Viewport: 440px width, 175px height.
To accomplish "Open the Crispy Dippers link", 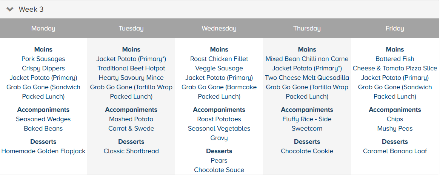I will click(43, 68).
